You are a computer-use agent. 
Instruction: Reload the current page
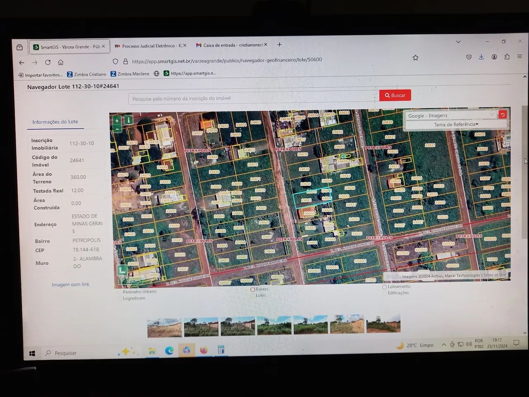point(48,62)
